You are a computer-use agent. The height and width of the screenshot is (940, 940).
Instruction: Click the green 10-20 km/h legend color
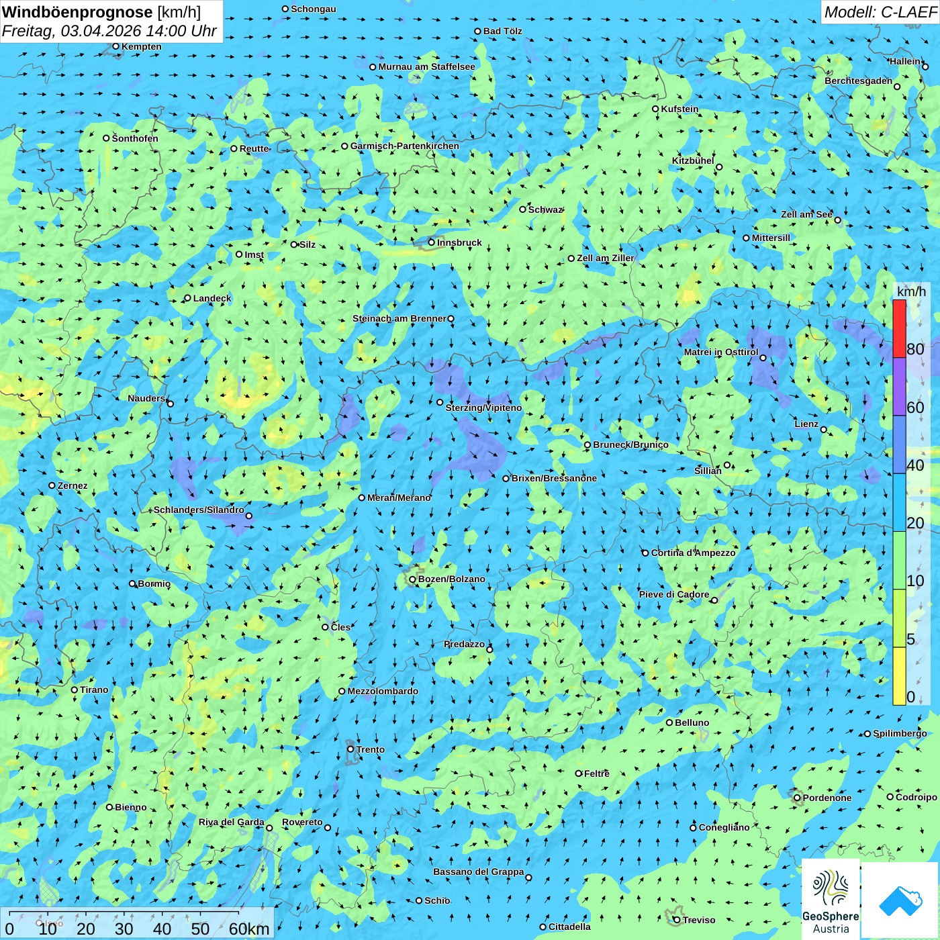tap(899, 561)
